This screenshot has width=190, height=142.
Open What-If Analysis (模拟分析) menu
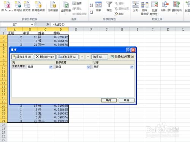pos(177,8)
